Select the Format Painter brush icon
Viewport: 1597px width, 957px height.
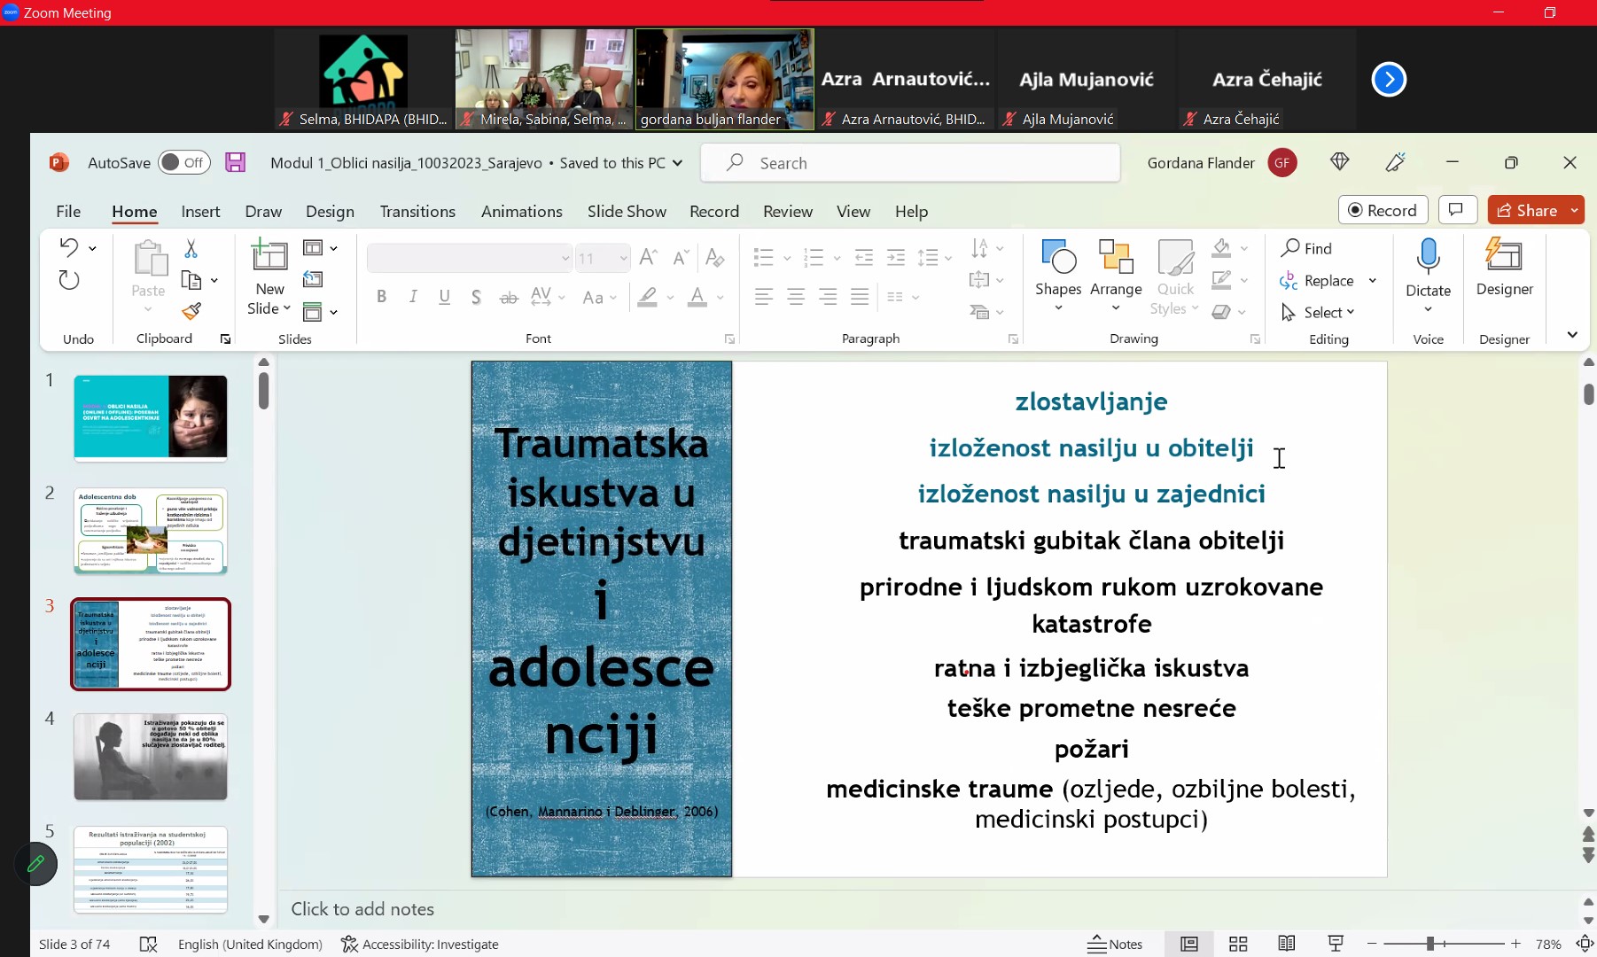click(191, 311)
